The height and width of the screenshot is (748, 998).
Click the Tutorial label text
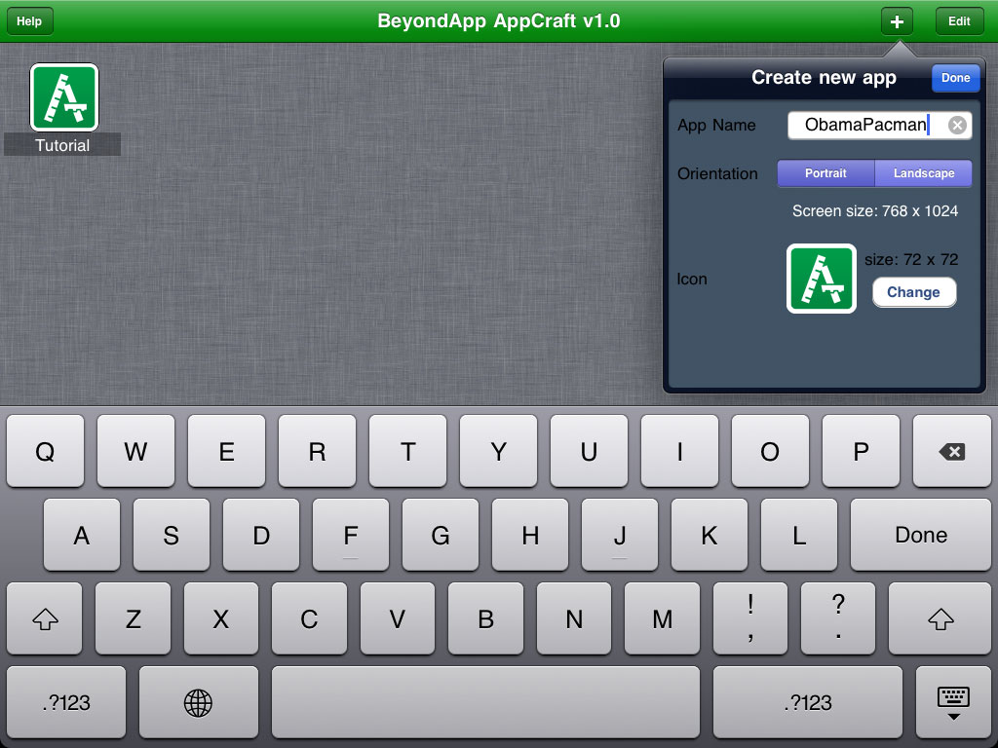coord(62,145)
